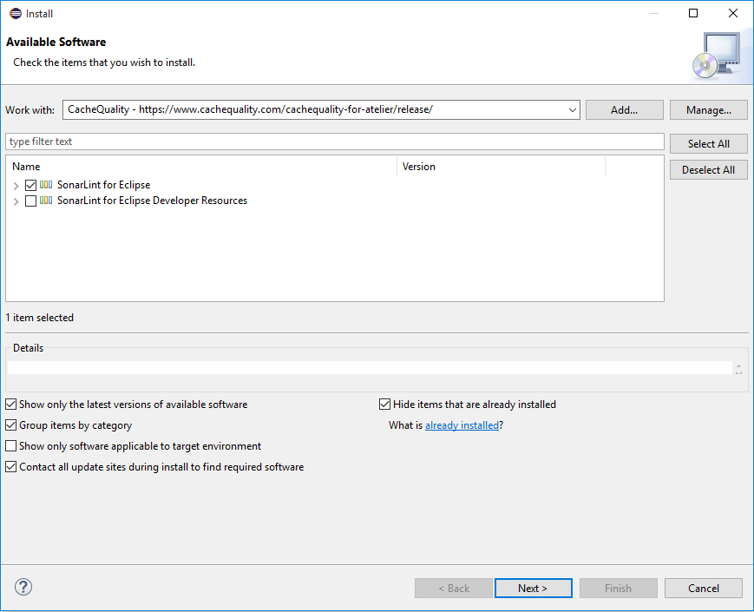Click inside the Details text area
This screenshot has height=612, width=754.
(370, 367)
